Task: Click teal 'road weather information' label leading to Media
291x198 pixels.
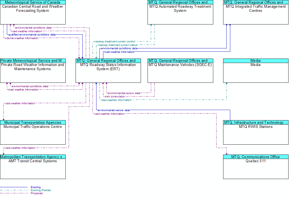Action: [x=116, y=100]
